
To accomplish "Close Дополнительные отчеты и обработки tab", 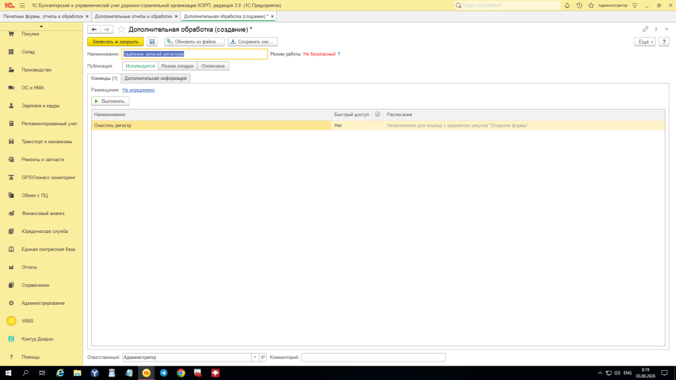I will (x=176, y=16).
